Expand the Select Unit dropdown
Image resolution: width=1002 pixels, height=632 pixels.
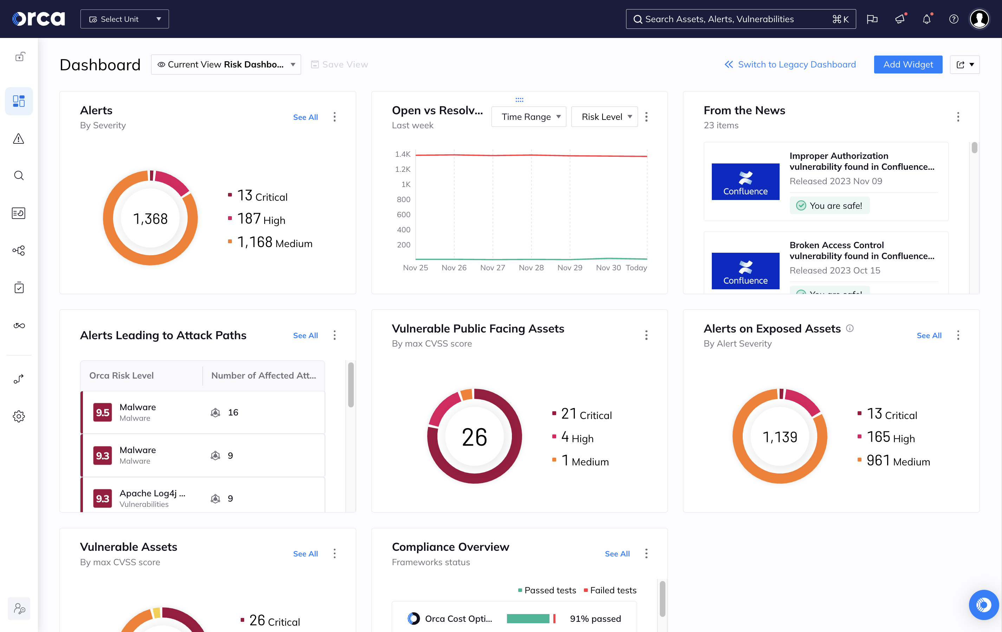(124, 19)
